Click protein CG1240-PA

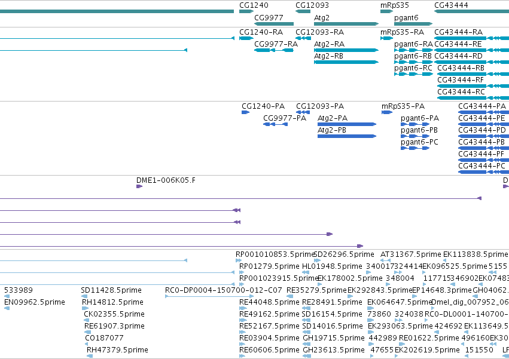click(x=245, y=112)
